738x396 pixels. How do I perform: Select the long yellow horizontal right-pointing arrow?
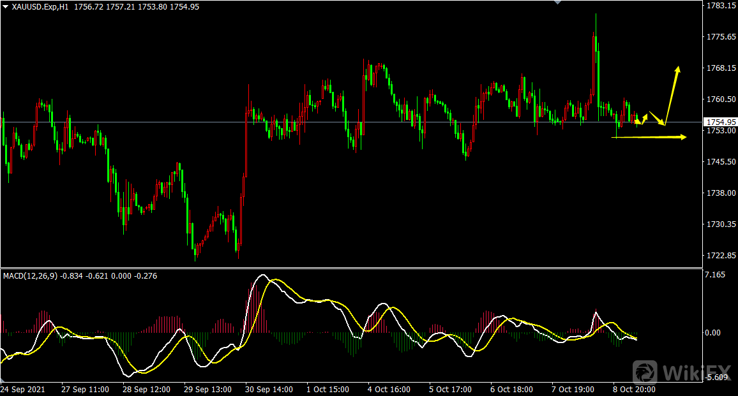click(x=651, y=136)
